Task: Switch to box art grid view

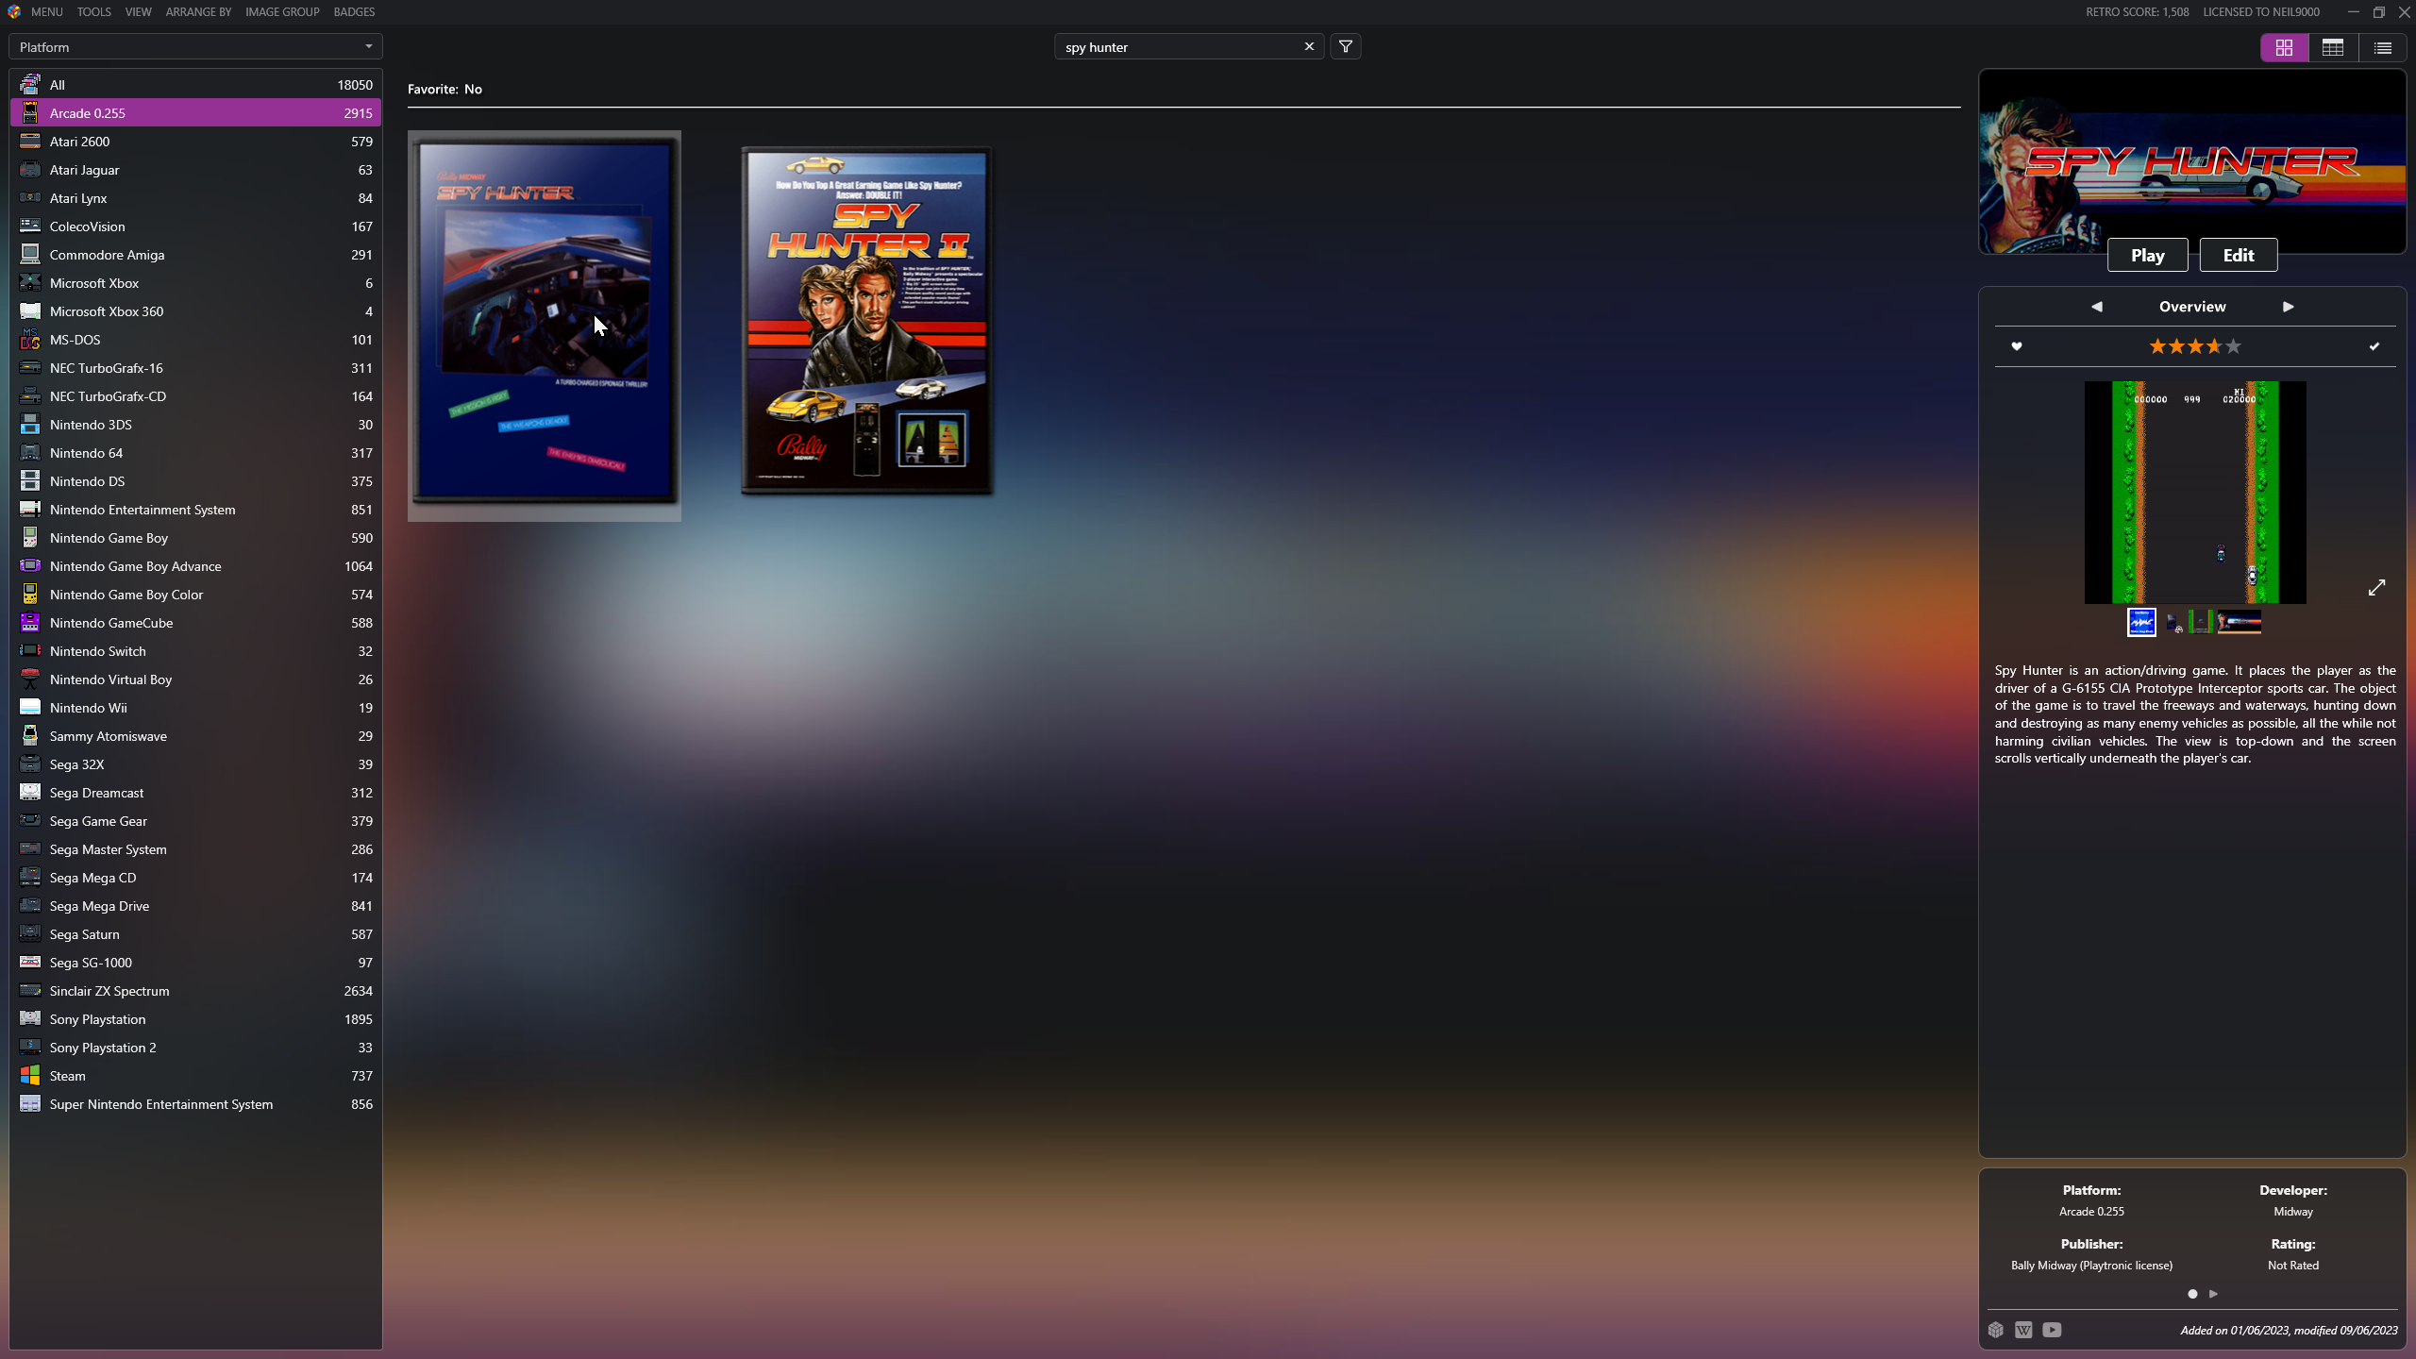Action: pyautogui.click(x=2285, y=47)
